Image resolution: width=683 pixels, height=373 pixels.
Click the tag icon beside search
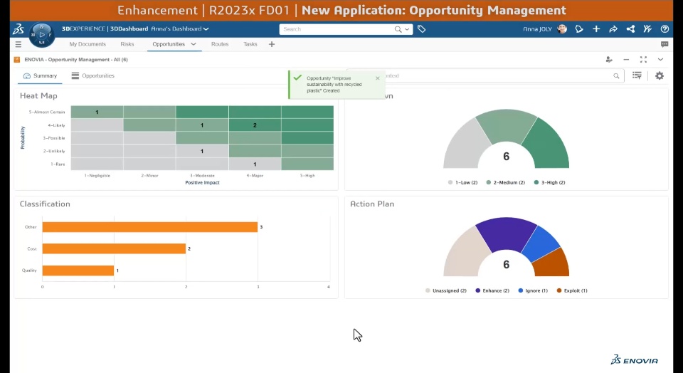tap(421, 28)
